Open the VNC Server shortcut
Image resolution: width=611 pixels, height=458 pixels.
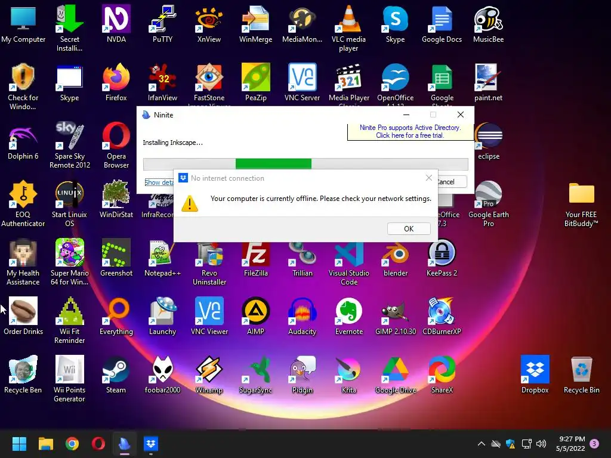point(302,82)
